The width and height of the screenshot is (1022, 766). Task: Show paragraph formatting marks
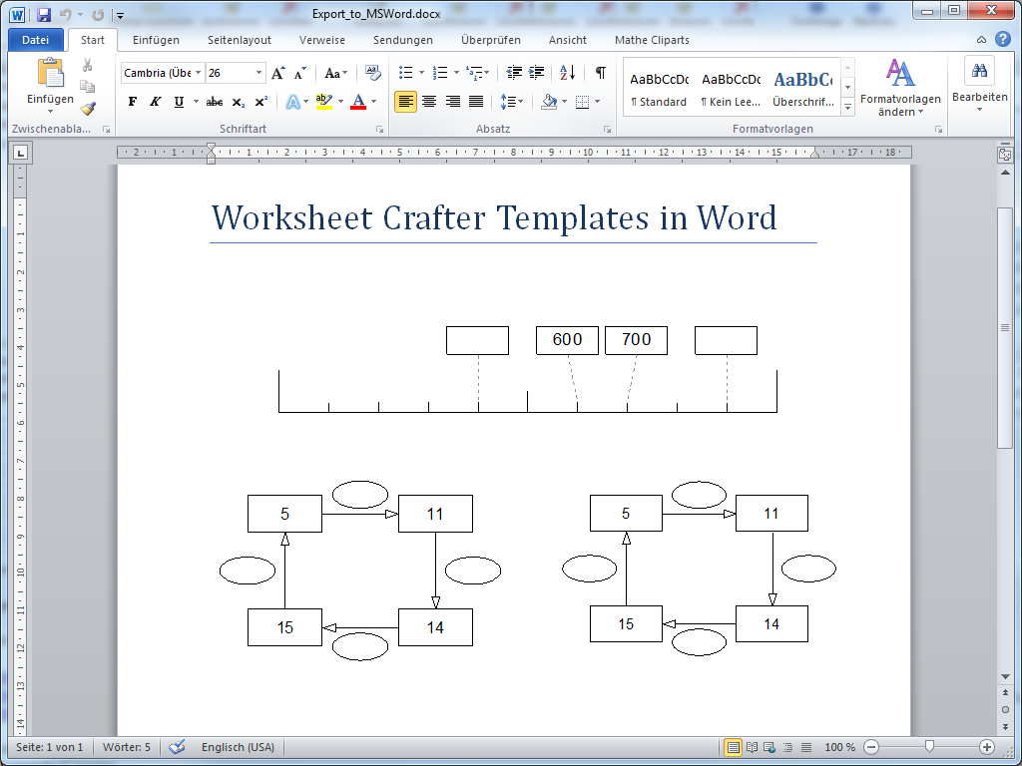pos(599,72)
